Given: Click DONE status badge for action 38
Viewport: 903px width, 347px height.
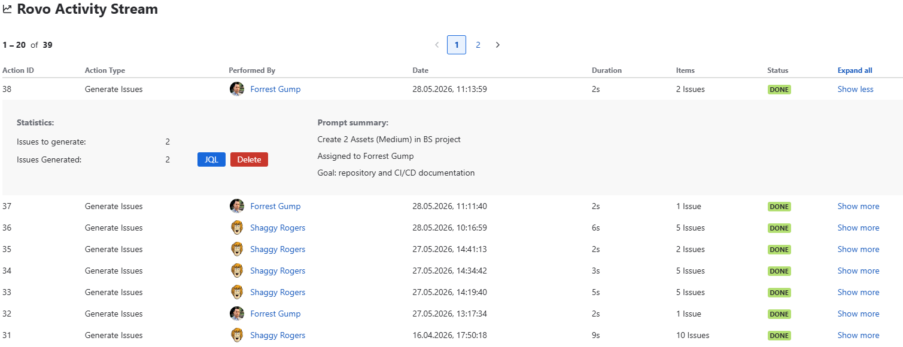Looking at the screenshot, I should coord(779,90).
